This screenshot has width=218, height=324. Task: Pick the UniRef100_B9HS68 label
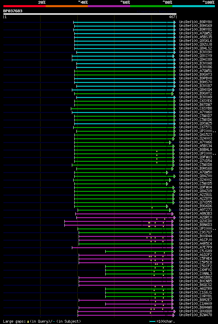[196, 168]
